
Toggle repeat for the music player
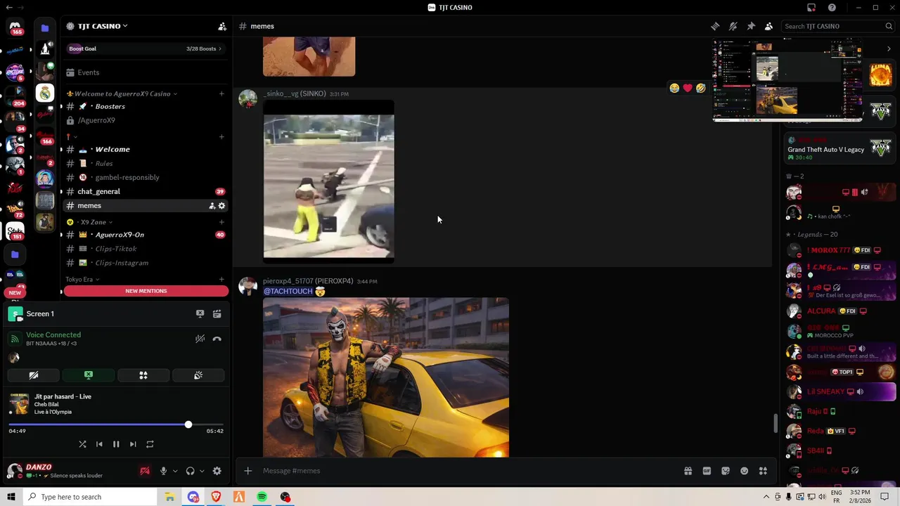[150, 444]
